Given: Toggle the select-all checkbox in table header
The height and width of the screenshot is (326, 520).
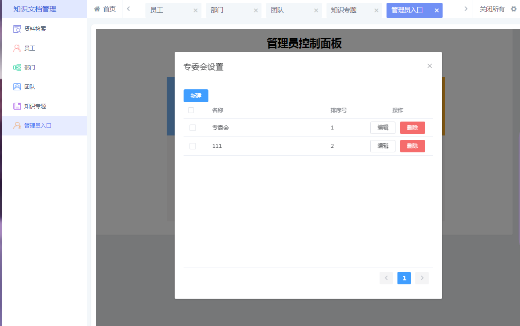Looking at the screenshot, I should [x=192, y=110].
